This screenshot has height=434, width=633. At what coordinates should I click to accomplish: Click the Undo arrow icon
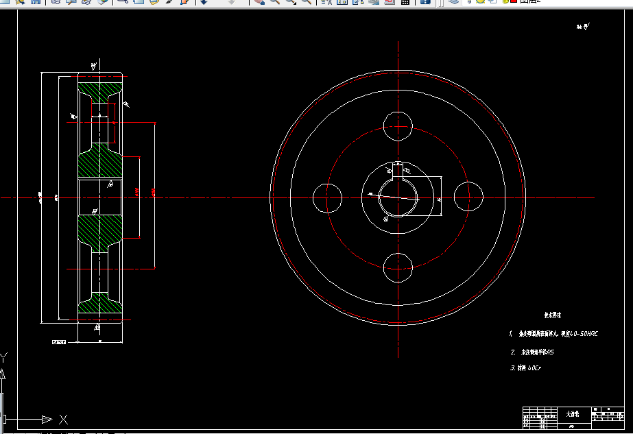pyautogui.click(x=204, y=1)
